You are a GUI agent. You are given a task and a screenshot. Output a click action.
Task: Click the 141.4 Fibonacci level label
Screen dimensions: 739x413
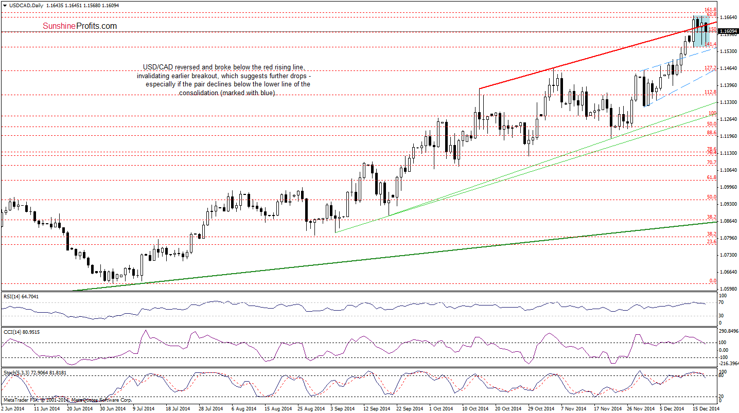pyautogui.click(x=710, y=45)
